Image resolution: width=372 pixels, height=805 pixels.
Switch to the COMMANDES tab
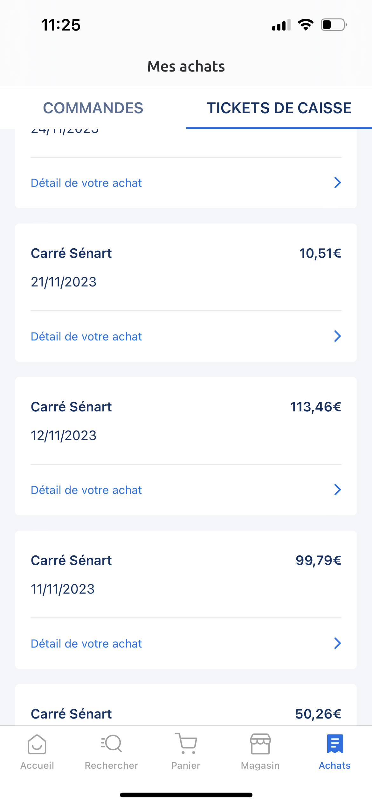click(x=93, y=108)
